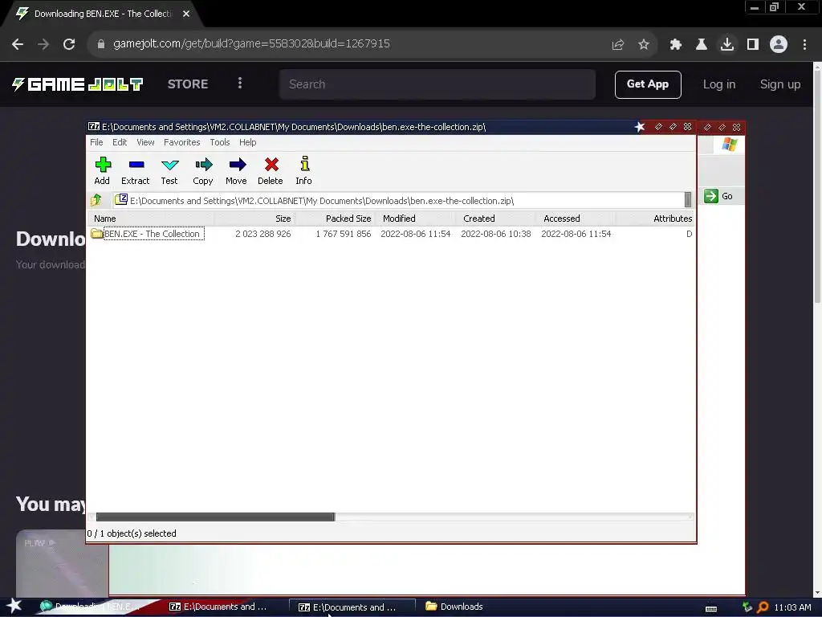Click the magnifier icon in system tray
Image resolution: width=822 pixels, height=617 pixels.
763,607
